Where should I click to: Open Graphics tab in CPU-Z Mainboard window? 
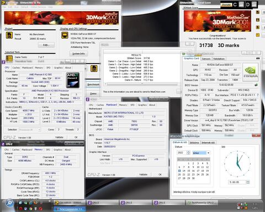pyautogui.click(x=142, y=105)
